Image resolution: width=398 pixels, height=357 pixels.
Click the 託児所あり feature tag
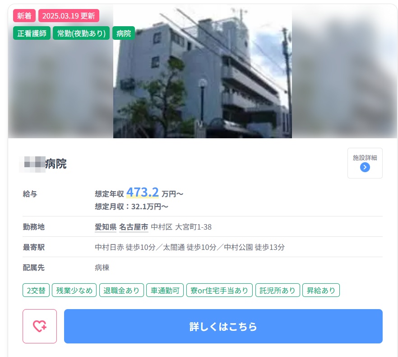pyautogui.click(x=278, y=290)
